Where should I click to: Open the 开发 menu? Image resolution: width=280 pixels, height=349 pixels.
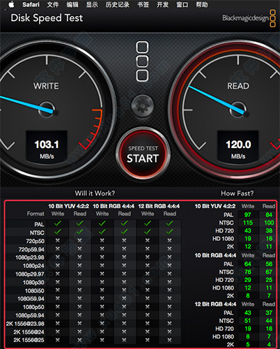(x=162, y=4)
